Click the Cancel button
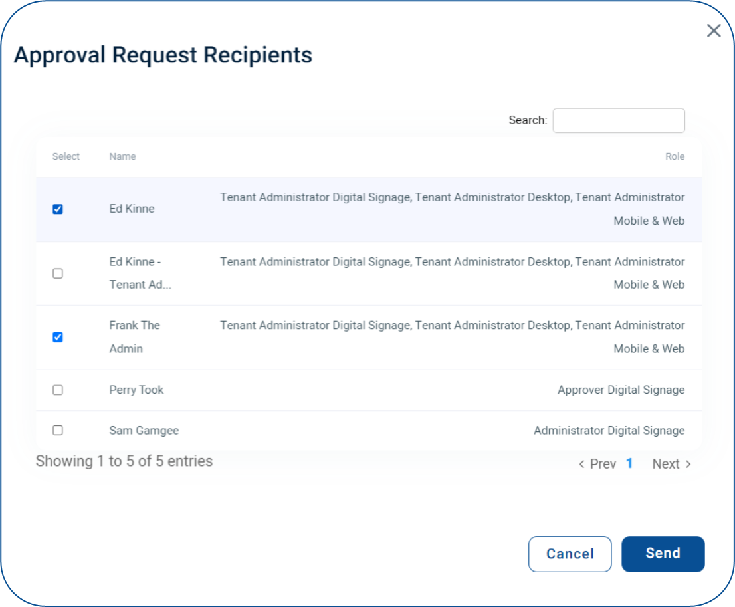Viewport: 735px width, 607px height. coord(570,554)
